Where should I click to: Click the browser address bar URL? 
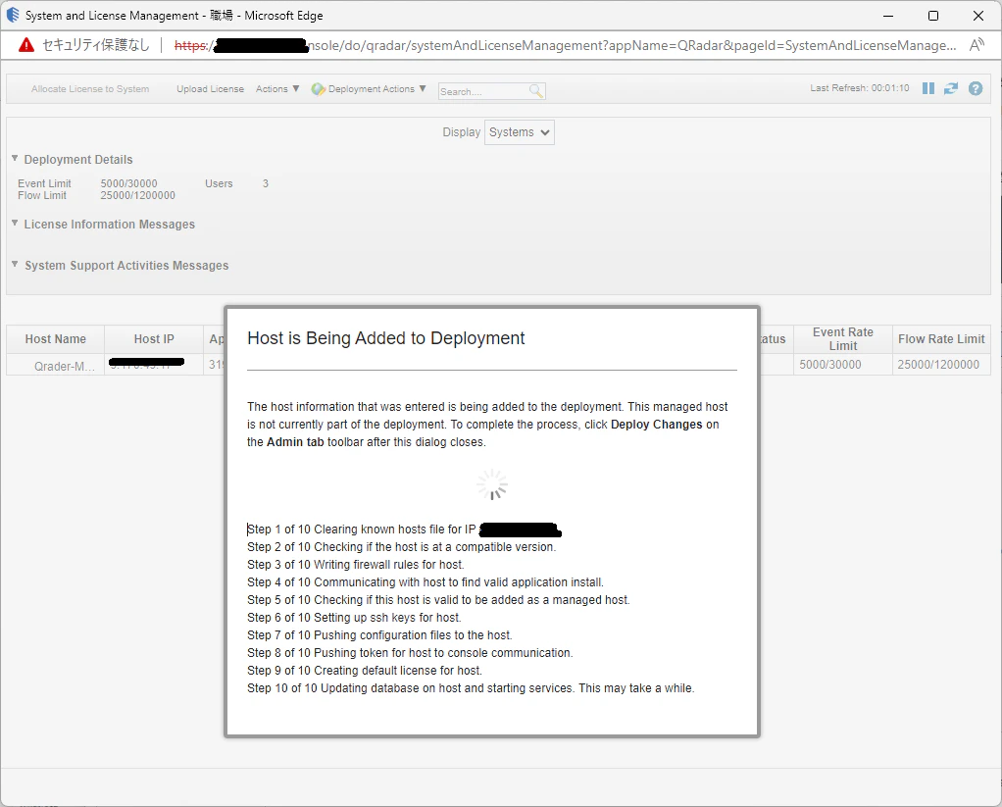coord(565,45)
